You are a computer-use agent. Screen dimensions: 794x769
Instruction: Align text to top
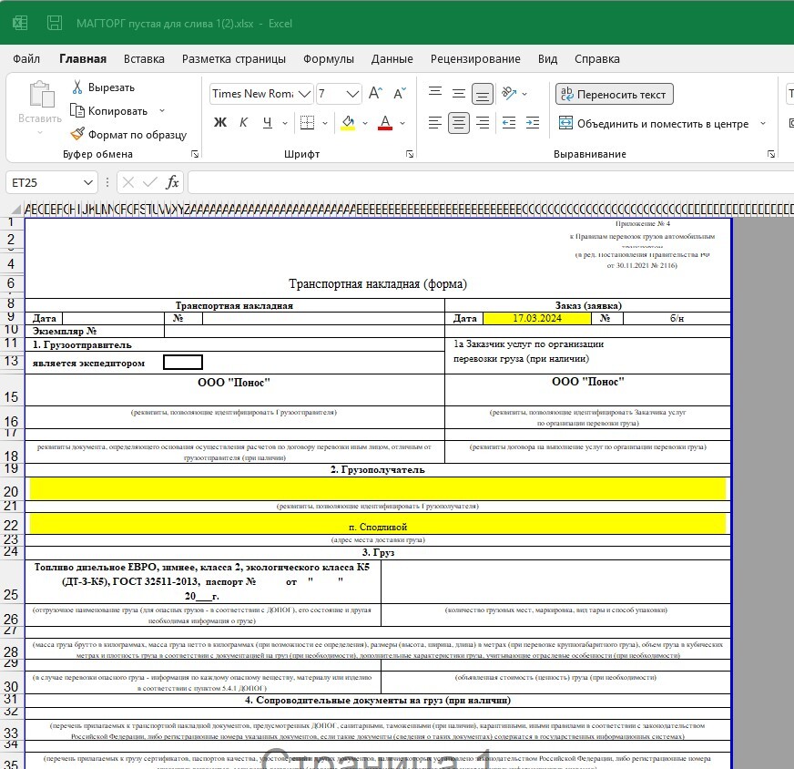435,93
